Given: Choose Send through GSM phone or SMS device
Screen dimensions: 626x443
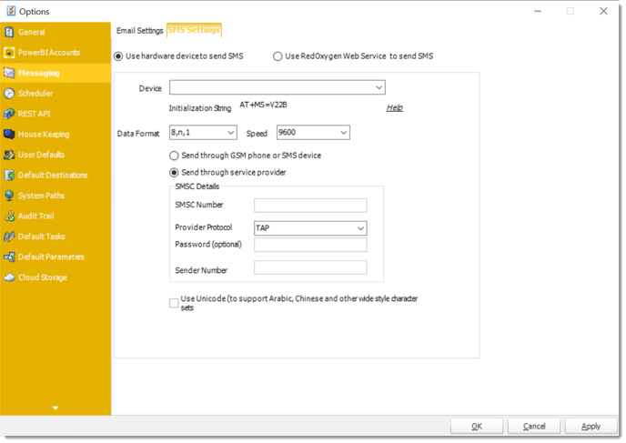Looking at the screenshot, I should (174, 156).
